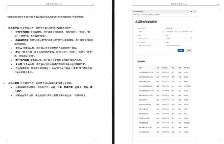Maximize the 高级筛选与组合查询 window
The width and height of the screenshot is (224, 144).
tap(191, 11)
